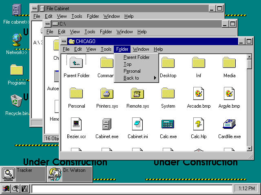Select the Calc.hlp help file icon
The height and width of the screenshot is (195, 261).
pos(199,124)
